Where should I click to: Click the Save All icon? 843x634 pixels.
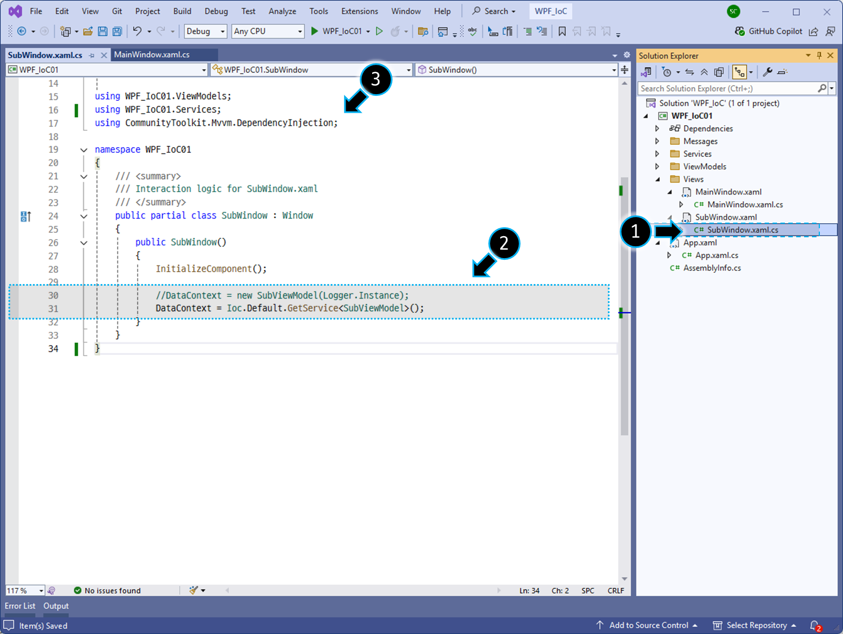117,32
